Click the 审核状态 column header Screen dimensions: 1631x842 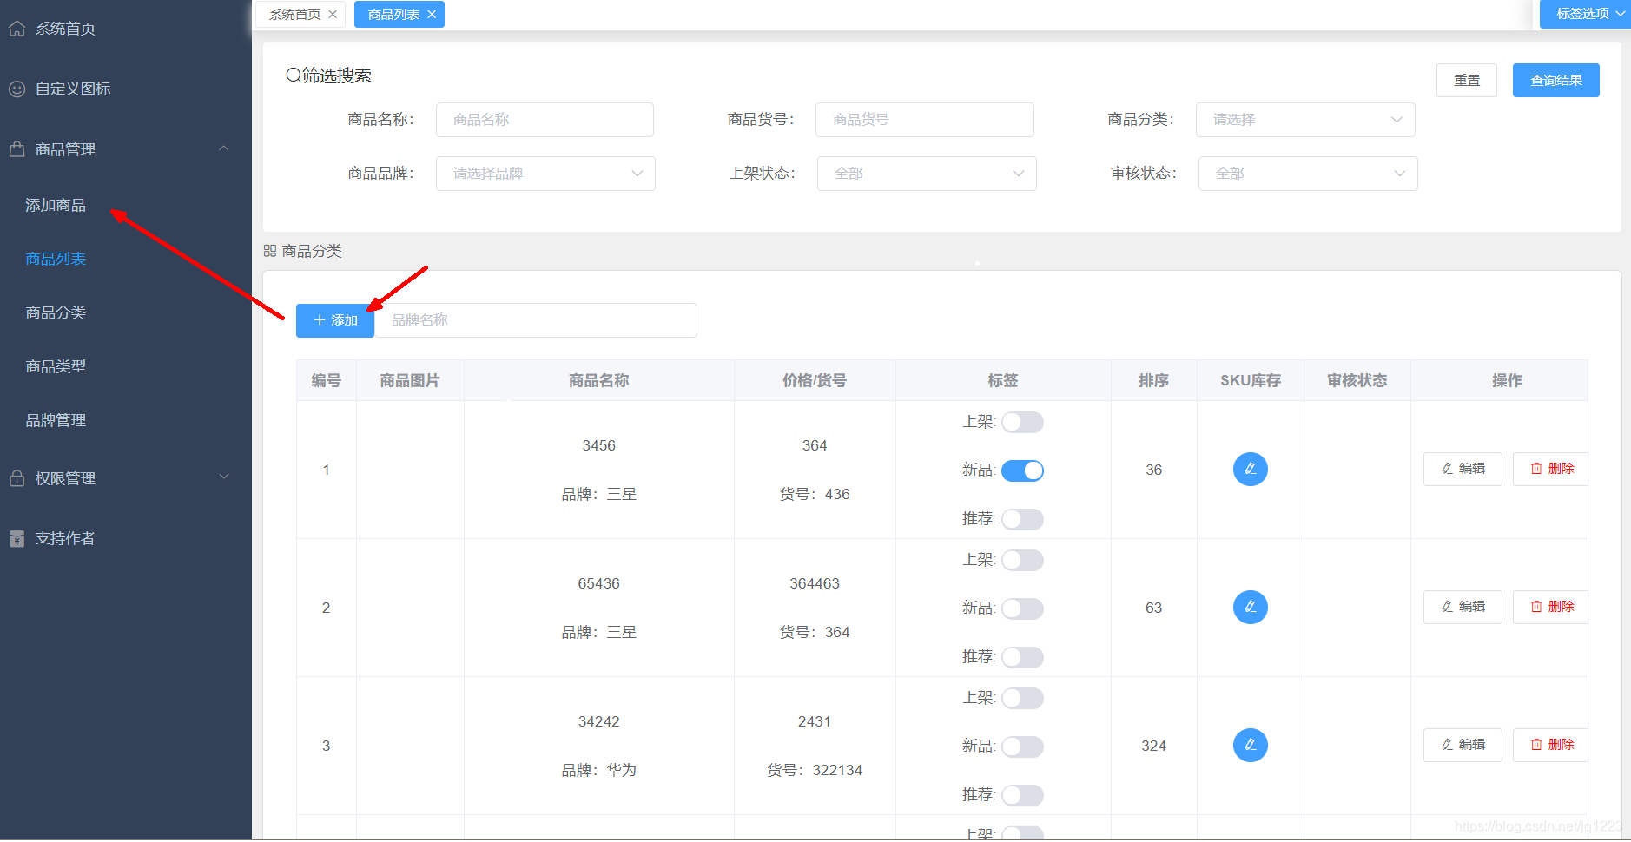(1357, 380)
